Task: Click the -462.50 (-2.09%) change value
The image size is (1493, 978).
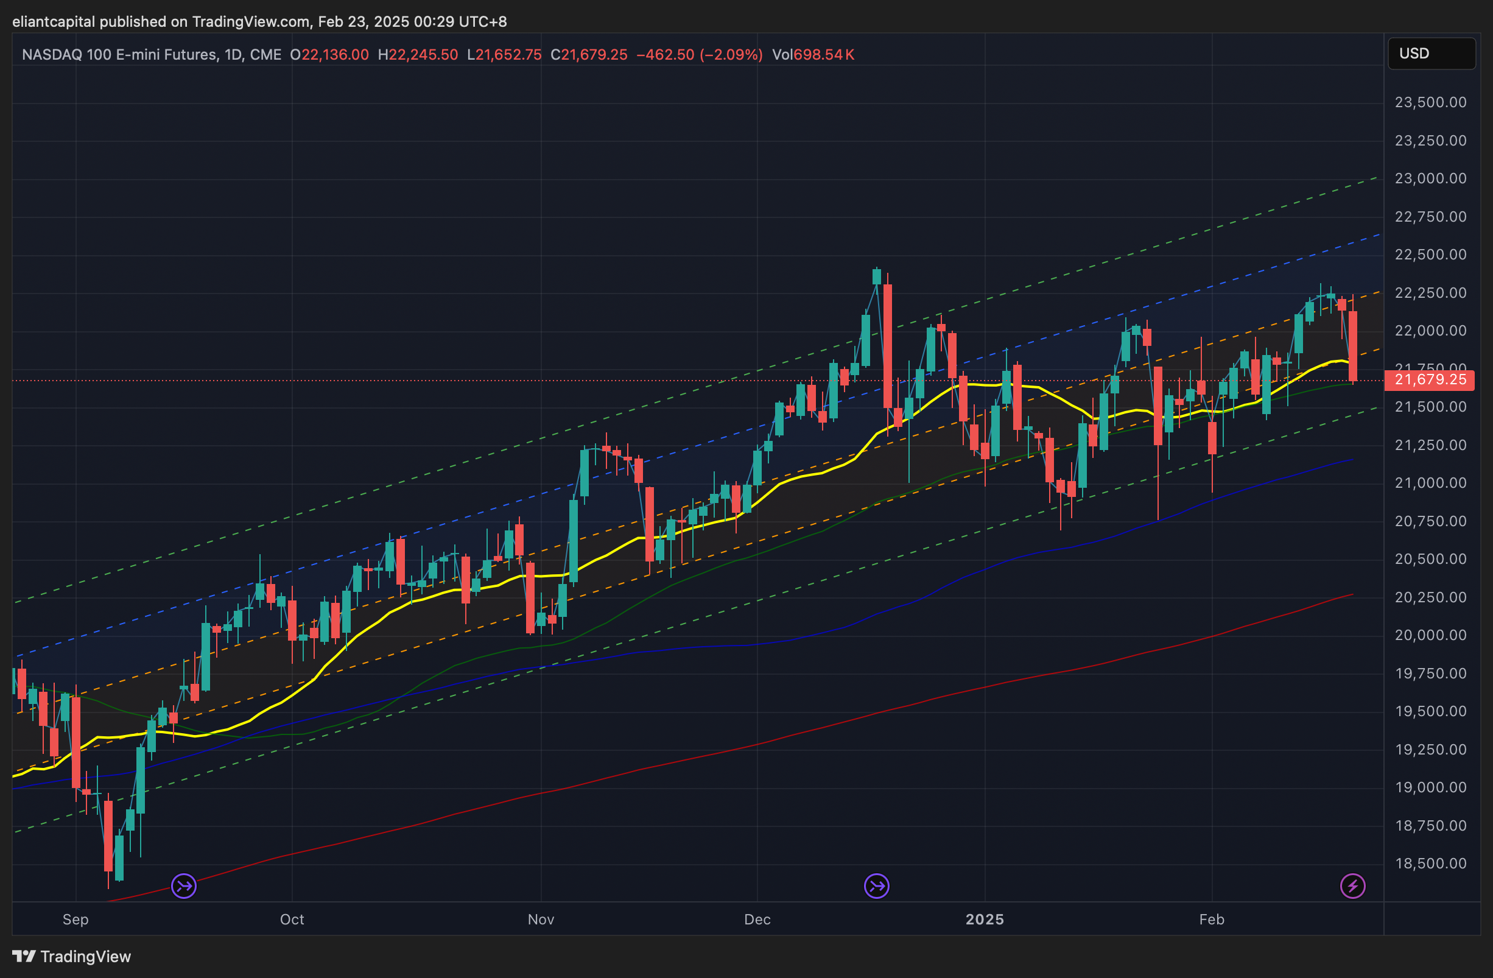Action: [x=700, y=55]
